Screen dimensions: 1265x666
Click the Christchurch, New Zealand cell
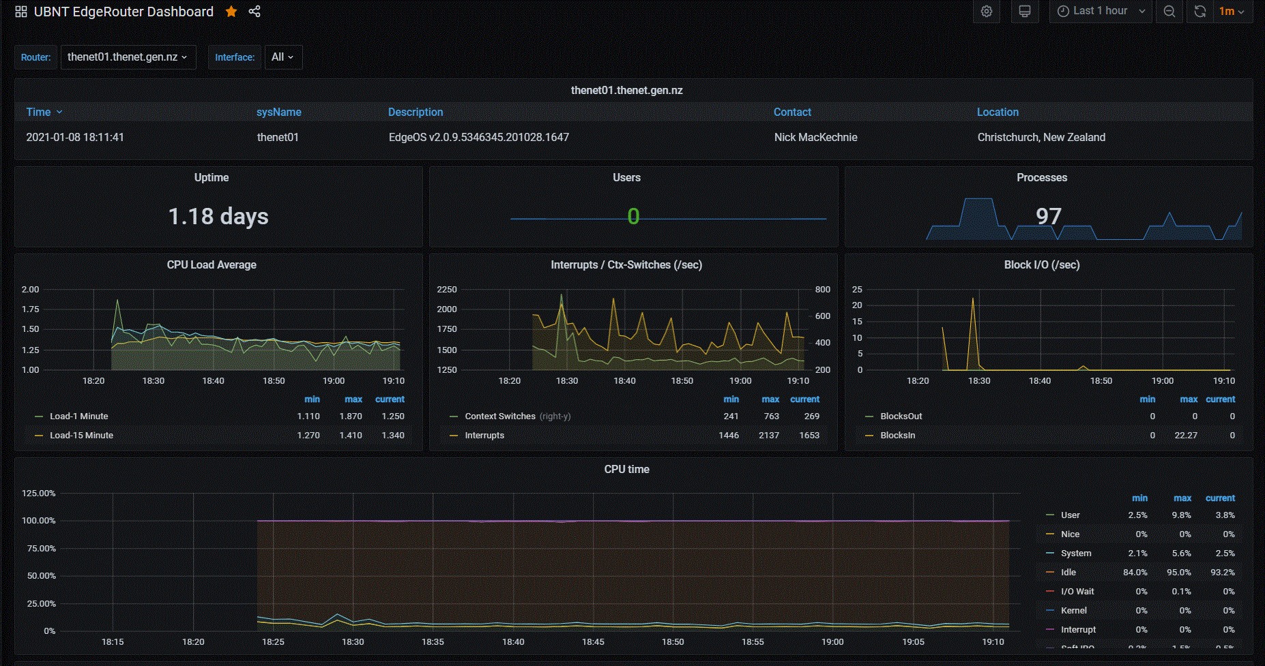click(x=1041, y=138)
